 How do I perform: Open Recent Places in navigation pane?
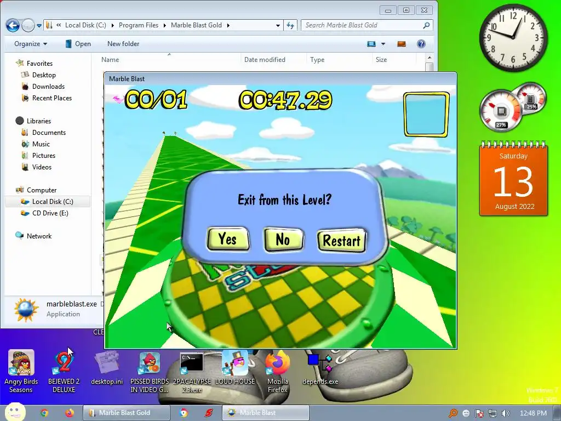pos(52,98)
